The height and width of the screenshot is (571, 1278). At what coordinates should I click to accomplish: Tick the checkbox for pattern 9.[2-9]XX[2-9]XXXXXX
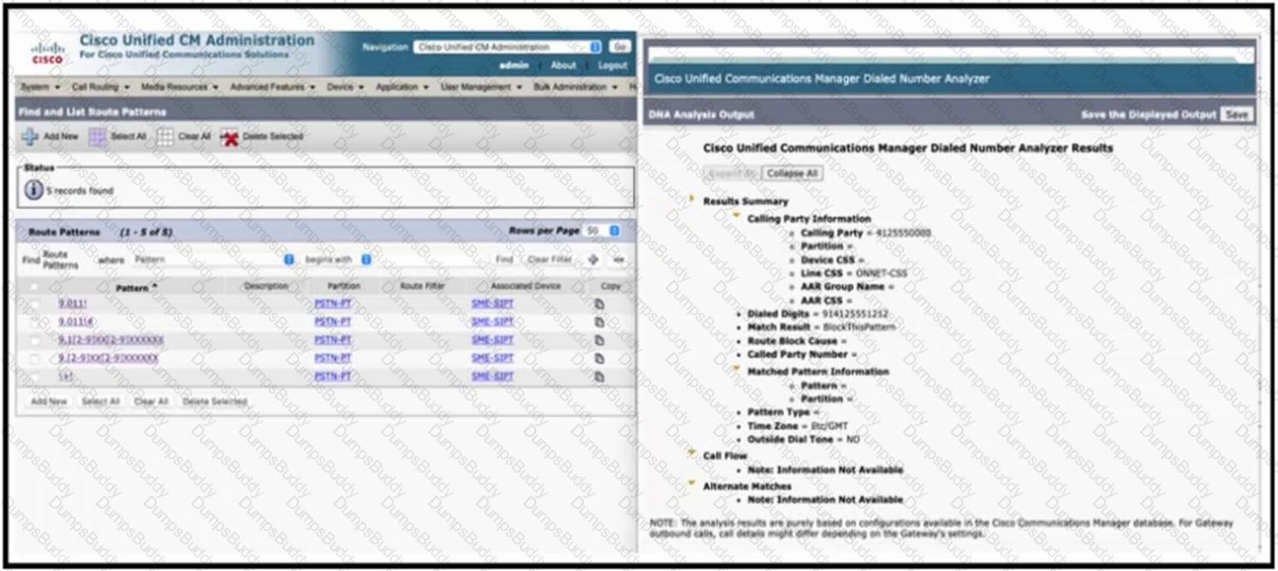tap(34, 359)
